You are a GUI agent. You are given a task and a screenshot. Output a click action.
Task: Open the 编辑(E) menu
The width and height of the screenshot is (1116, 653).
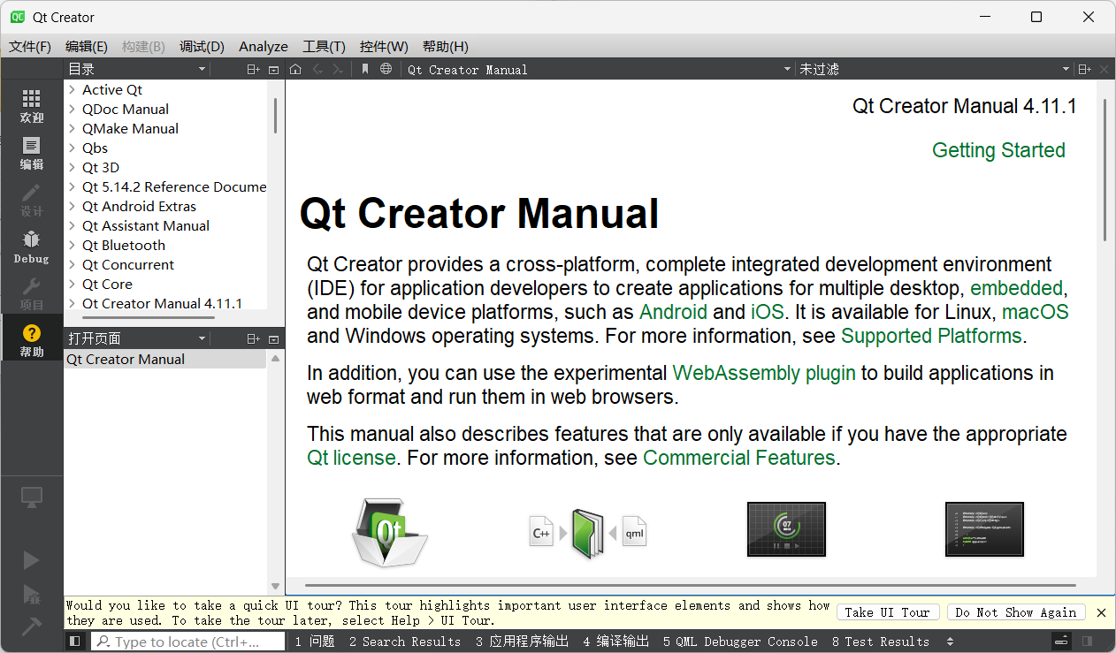(87, 46)
